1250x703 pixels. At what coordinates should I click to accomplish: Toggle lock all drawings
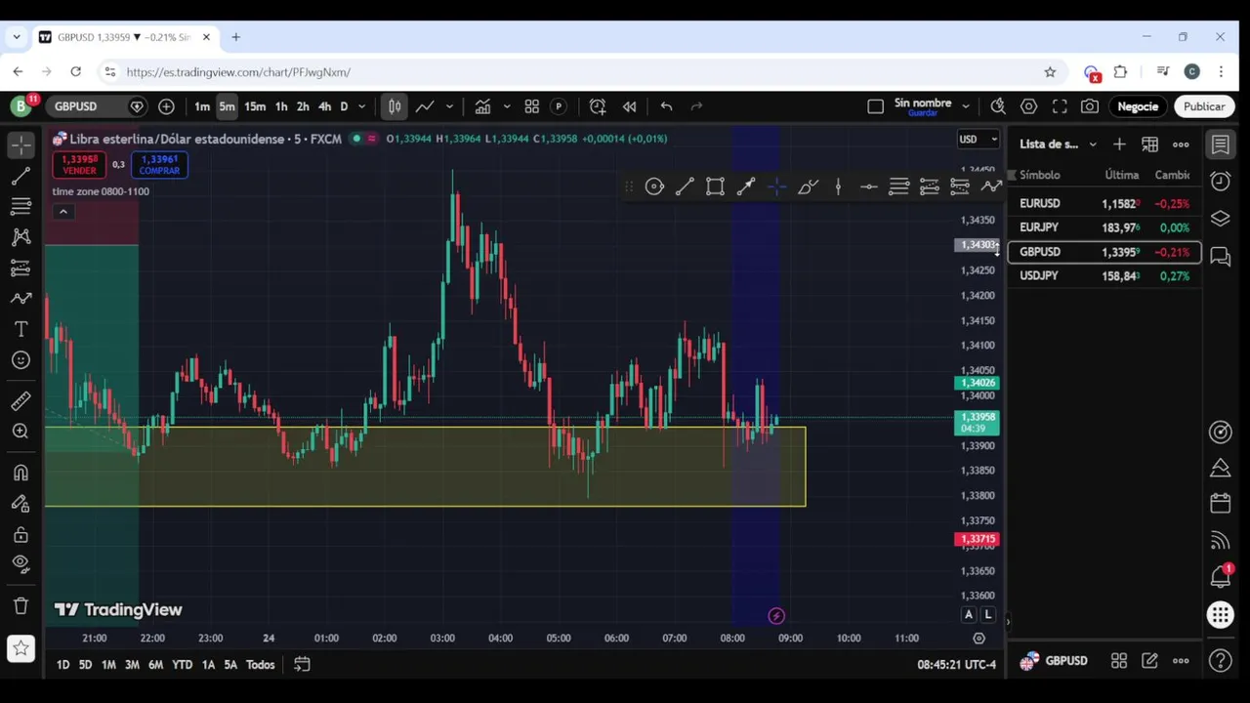21,534
